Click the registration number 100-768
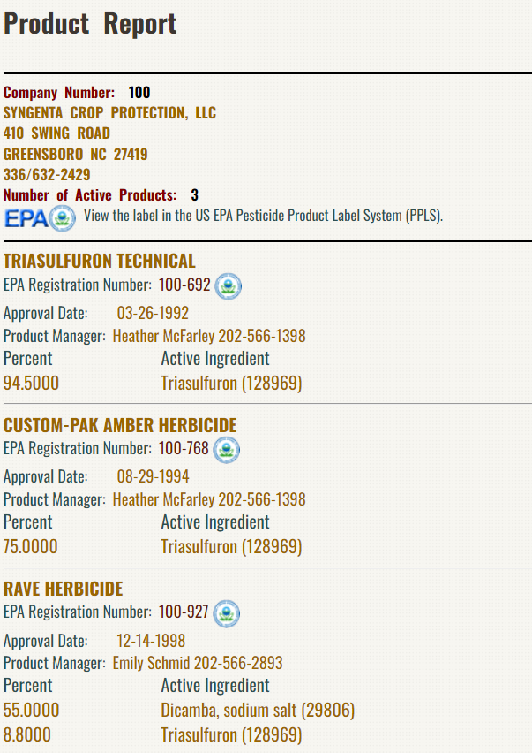Image resolution: width=532 pixels, height=753 pixels. tap(184, 448)
